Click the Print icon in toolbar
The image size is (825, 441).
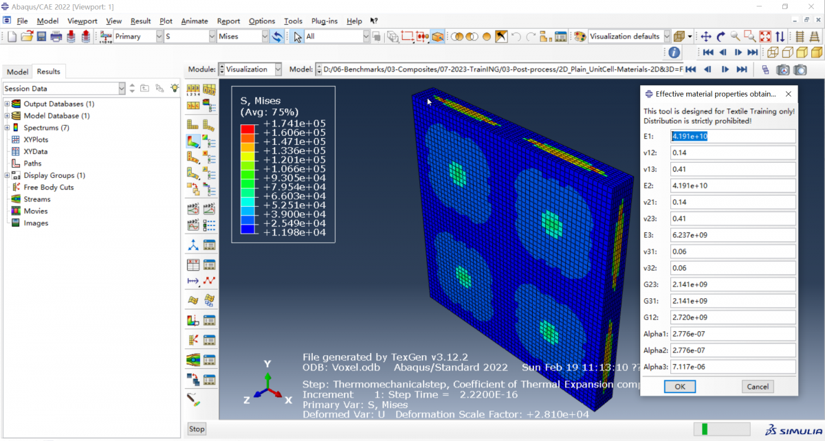point(56,36)
